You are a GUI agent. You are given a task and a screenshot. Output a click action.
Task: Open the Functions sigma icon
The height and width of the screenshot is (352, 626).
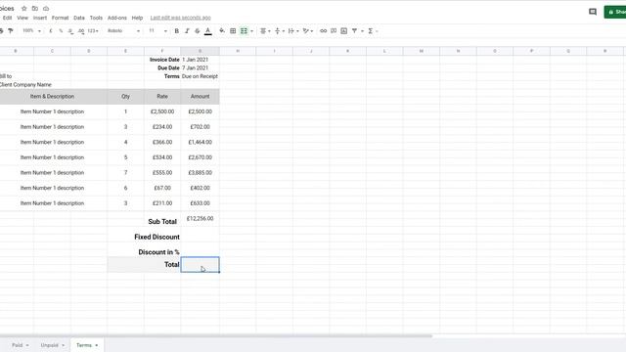point(371,30)
